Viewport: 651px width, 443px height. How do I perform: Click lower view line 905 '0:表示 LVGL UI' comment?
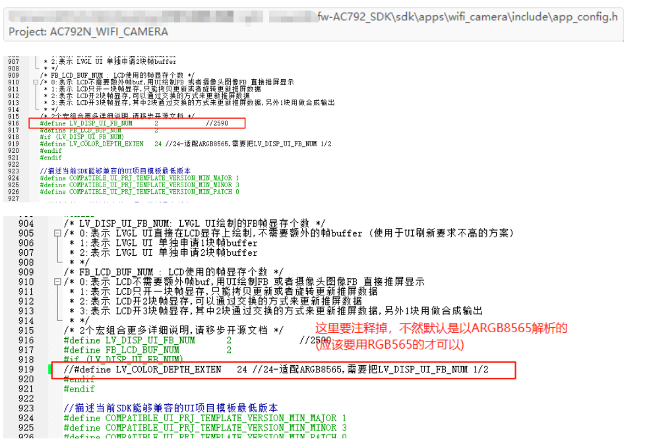(288, 233)
